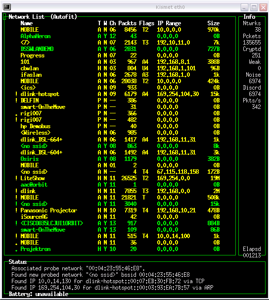Select the cbwlan network row

pyautogui.click(x=120, y=68)
